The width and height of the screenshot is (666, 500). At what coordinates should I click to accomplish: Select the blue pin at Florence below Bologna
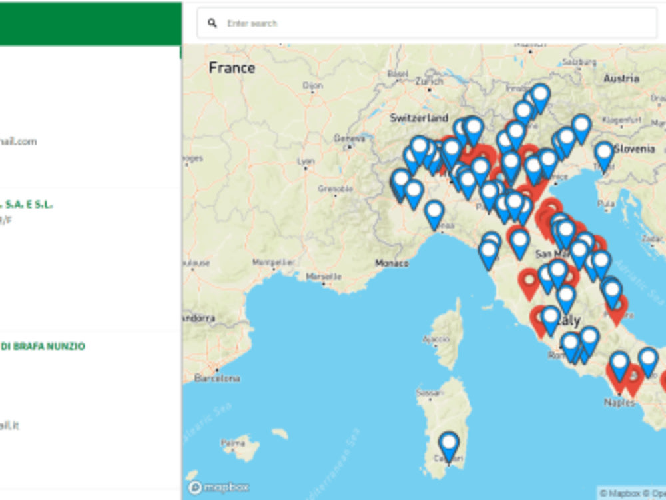pyautogui.click(x=520, y=245)
